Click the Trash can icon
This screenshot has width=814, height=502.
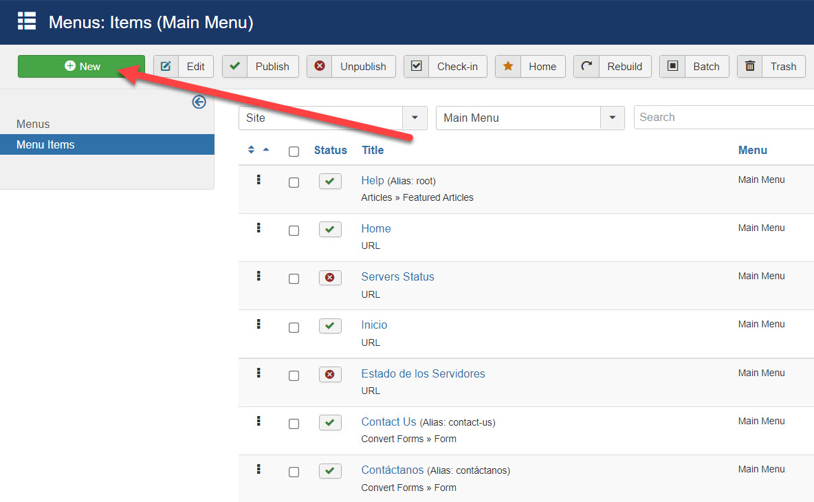(750, 67)
